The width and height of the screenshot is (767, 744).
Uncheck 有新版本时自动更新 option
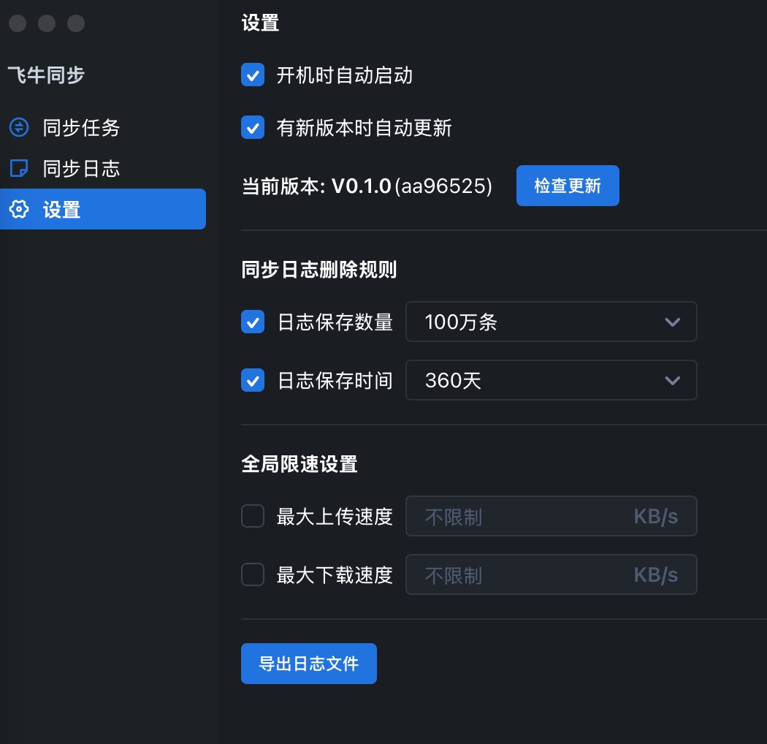(x=253, y=128)
